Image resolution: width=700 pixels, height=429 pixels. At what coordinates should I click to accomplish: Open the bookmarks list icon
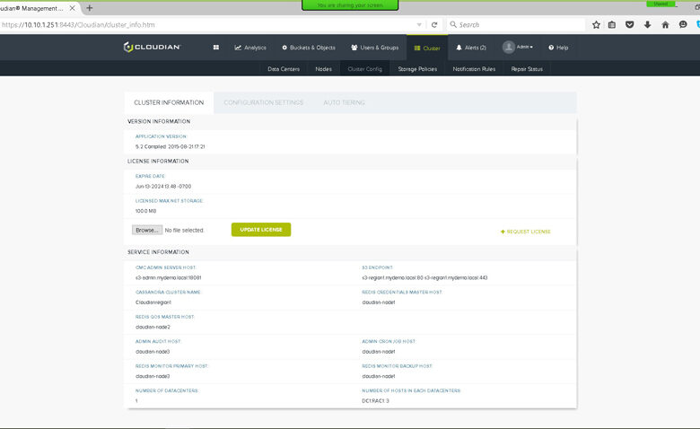point(612,25)
